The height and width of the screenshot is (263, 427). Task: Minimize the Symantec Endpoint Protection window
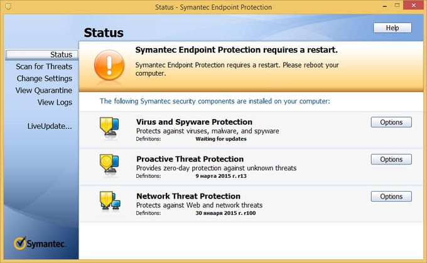384,6
